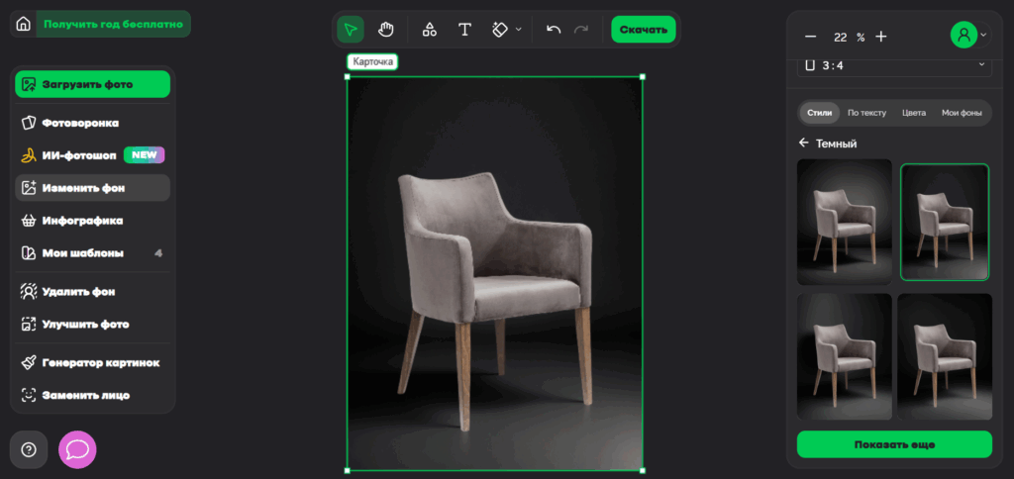Viewport: 1014px width, 479px height.
Task: Open the Мои фоны tab
Action: click(961, 113)
